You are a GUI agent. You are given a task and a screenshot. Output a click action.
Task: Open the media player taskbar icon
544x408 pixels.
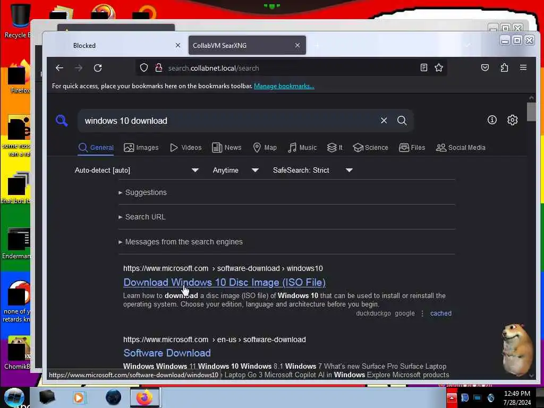coord(79,397)
